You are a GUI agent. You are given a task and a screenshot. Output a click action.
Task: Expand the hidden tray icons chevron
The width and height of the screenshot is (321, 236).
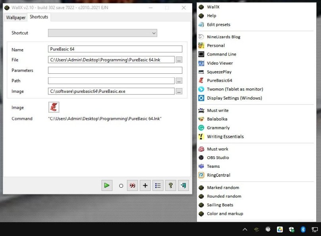tap(245, 229)
